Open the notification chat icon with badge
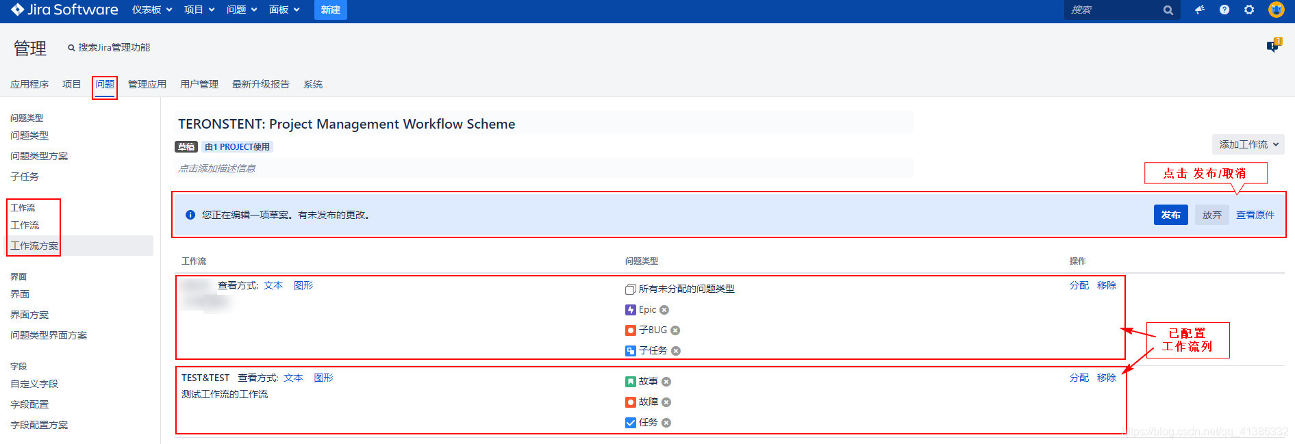 1273,46
